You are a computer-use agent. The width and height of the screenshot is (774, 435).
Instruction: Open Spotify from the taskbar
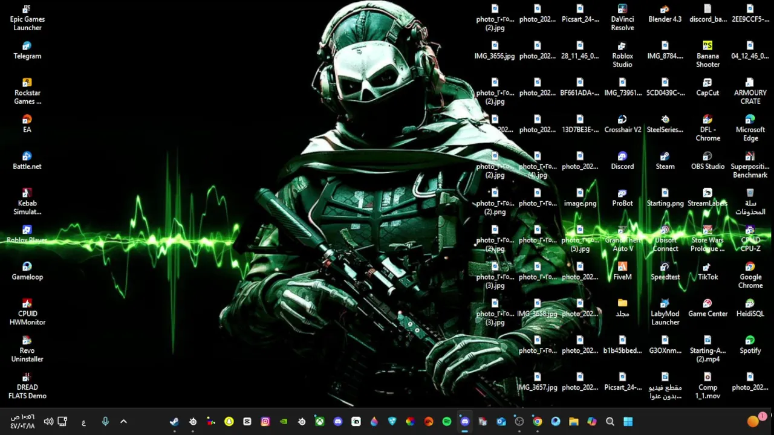(446, 422)
